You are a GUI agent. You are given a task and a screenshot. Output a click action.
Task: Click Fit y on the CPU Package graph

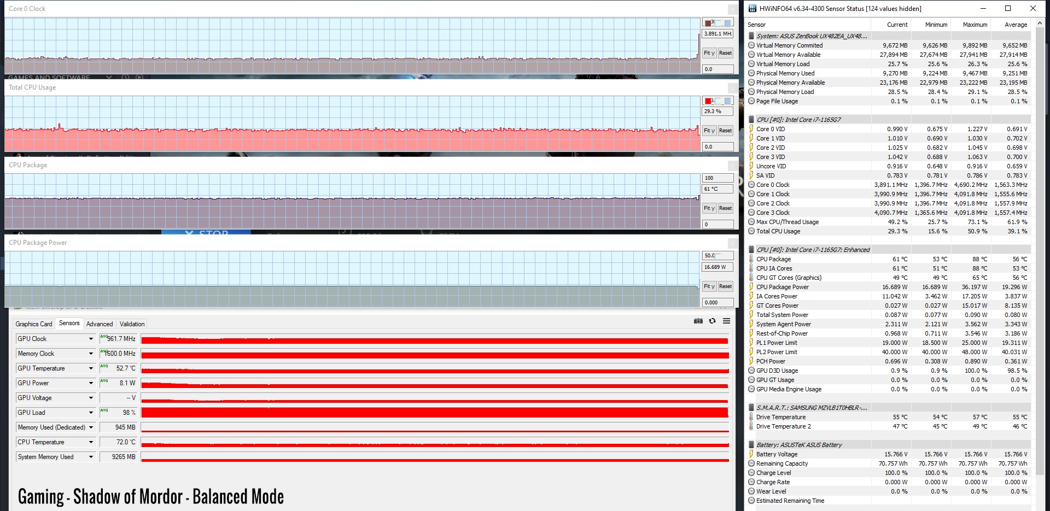[x=709, y=208]
